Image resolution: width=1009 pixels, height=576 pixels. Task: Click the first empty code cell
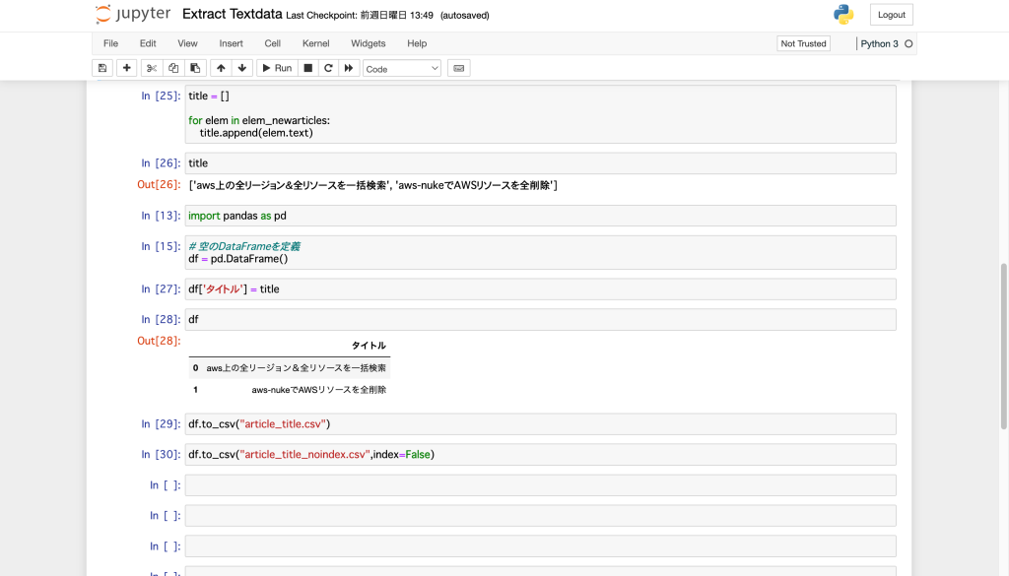tap(540, 485)
